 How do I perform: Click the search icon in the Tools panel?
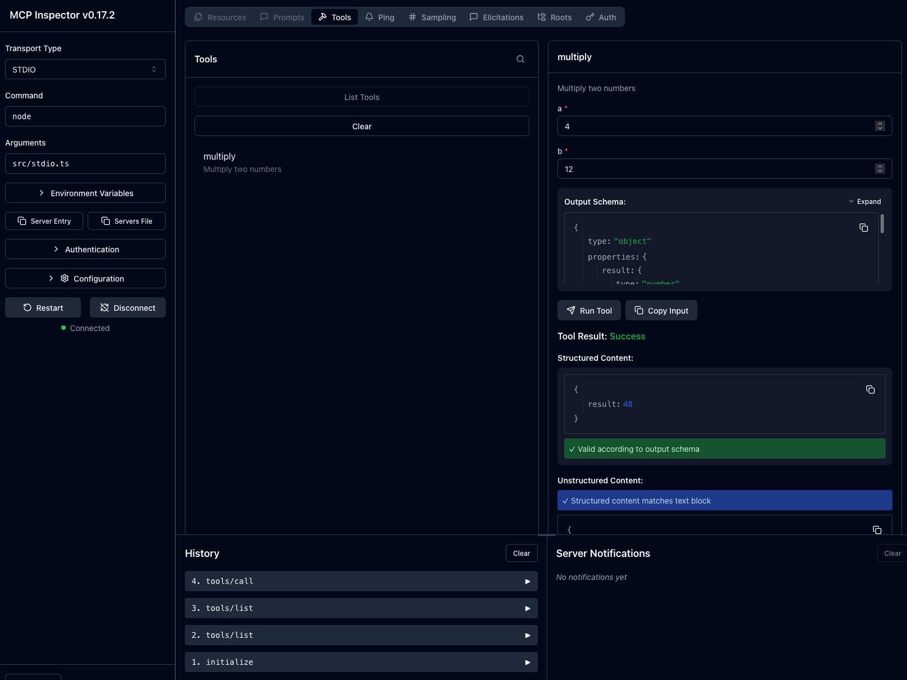coord(519,59)
